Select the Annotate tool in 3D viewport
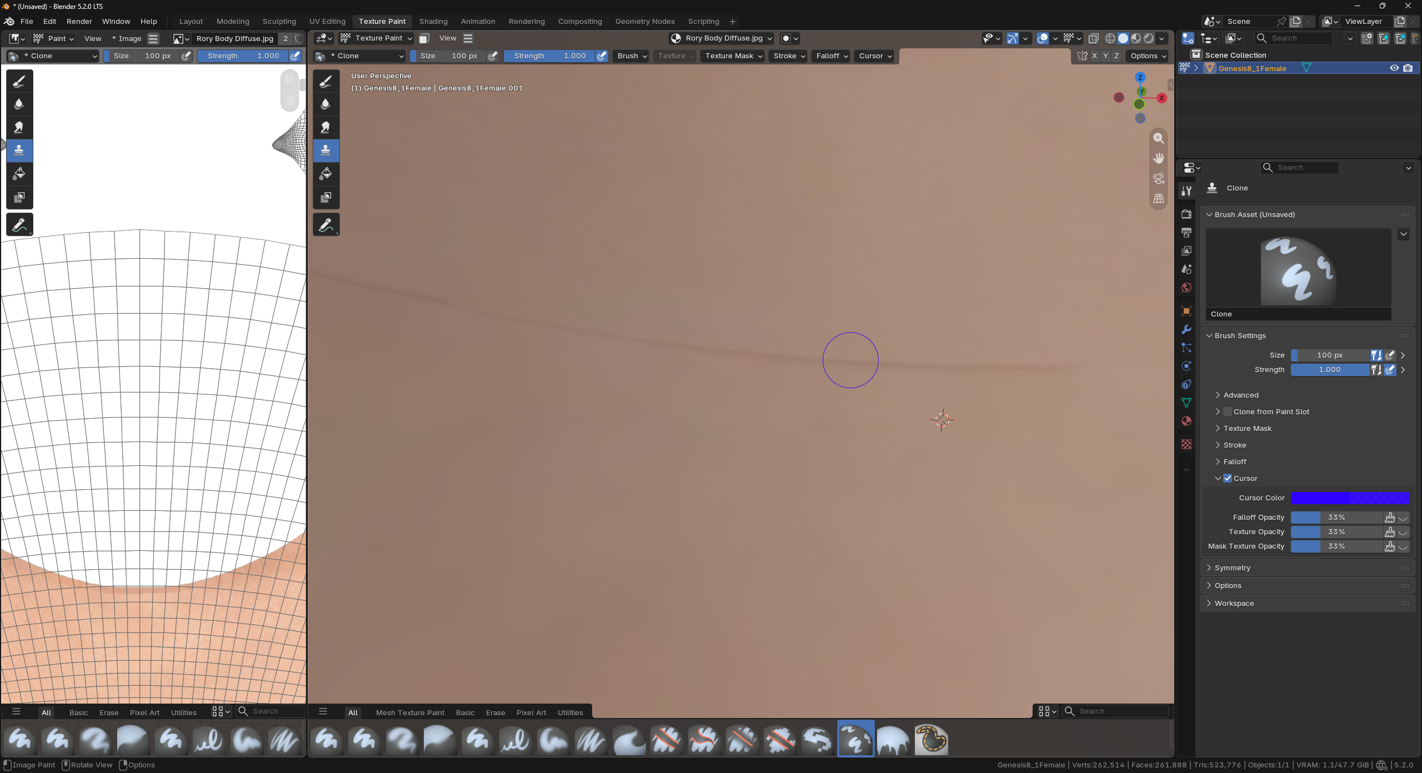The image size is (1422, 773). coord(326,225)
